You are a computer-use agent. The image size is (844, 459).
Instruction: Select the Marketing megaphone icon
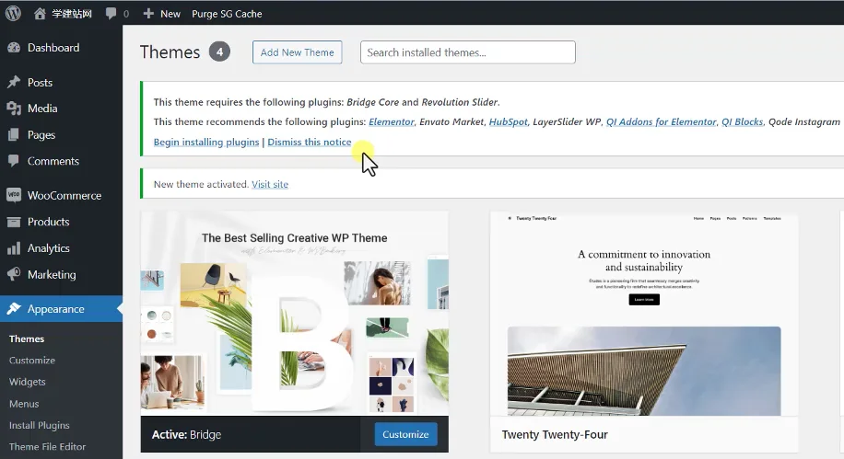tap(14, 274)
